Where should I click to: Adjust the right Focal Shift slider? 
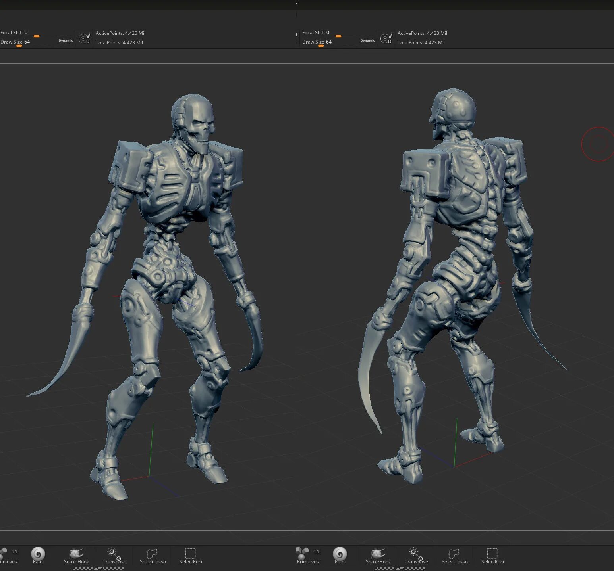click(x=338, y=33)
